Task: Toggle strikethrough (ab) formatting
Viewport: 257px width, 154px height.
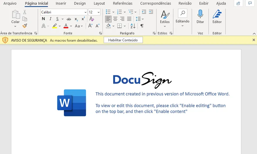Action: (x=69, y=19)
